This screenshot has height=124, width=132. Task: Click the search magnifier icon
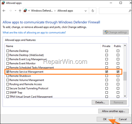pos(130,11)
